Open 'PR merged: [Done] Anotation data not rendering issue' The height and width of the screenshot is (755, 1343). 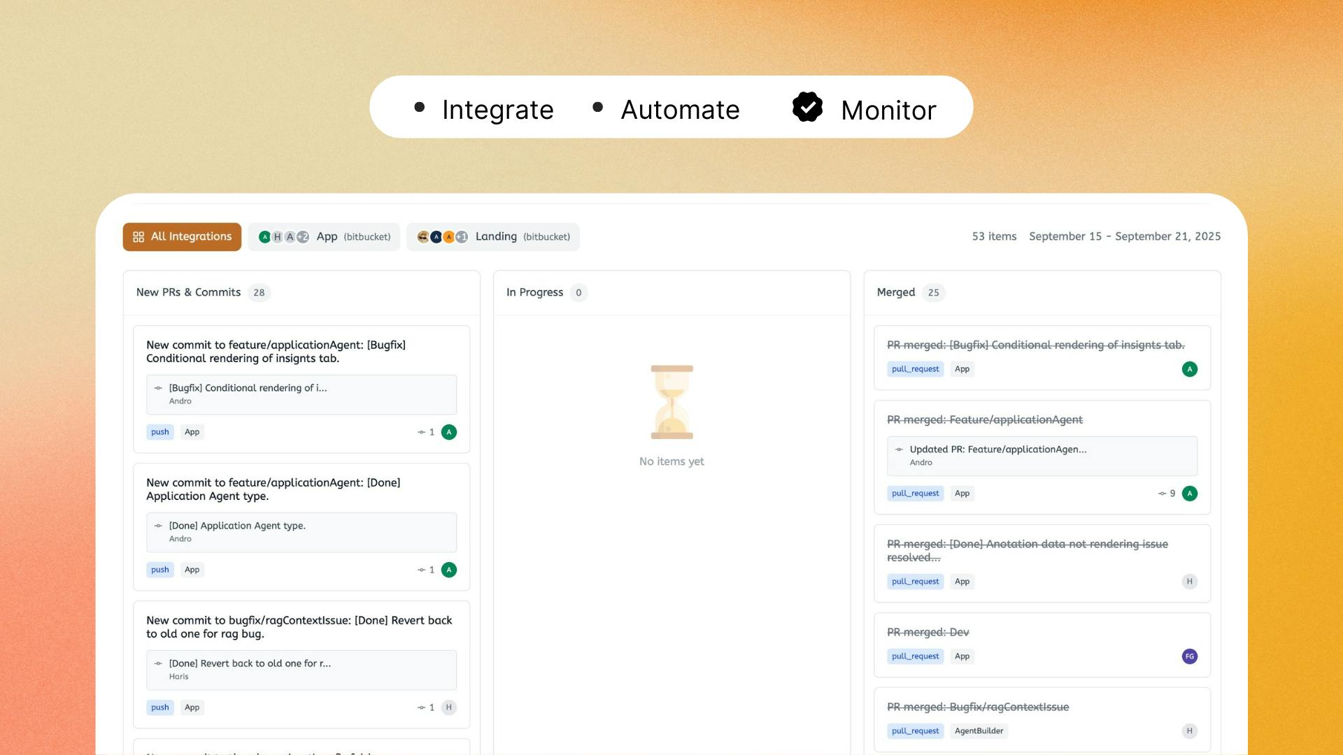pos(1028,551)
